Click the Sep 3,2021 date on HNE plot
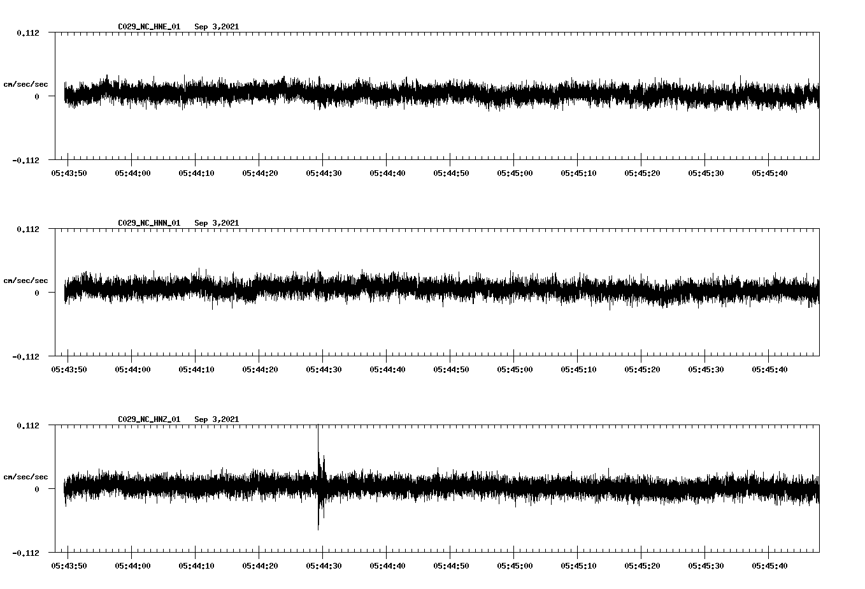Screen dimensions: 865x589 pyautogui.click(x=217, y=27)
